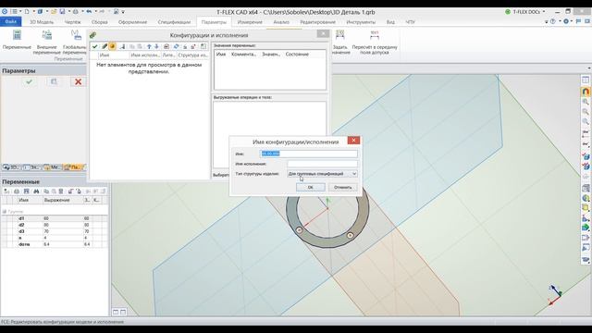Click left small window icon below 3D view
Viewport: 592px width, 333px height.
[116, 312]
